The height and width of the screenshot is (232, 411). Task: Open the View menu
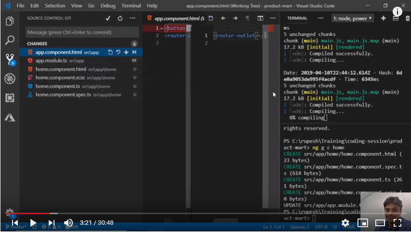coord(76,5)
